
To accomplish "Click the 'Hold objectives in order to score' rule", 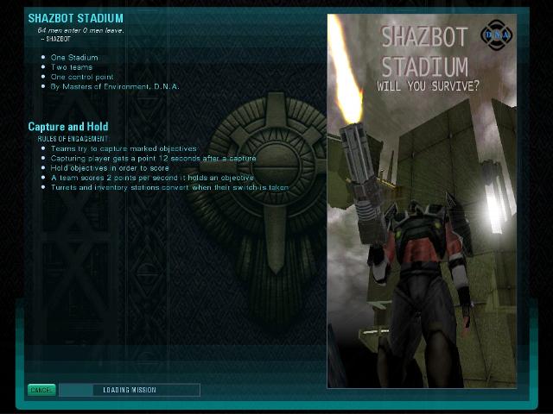I will point(110,168).
